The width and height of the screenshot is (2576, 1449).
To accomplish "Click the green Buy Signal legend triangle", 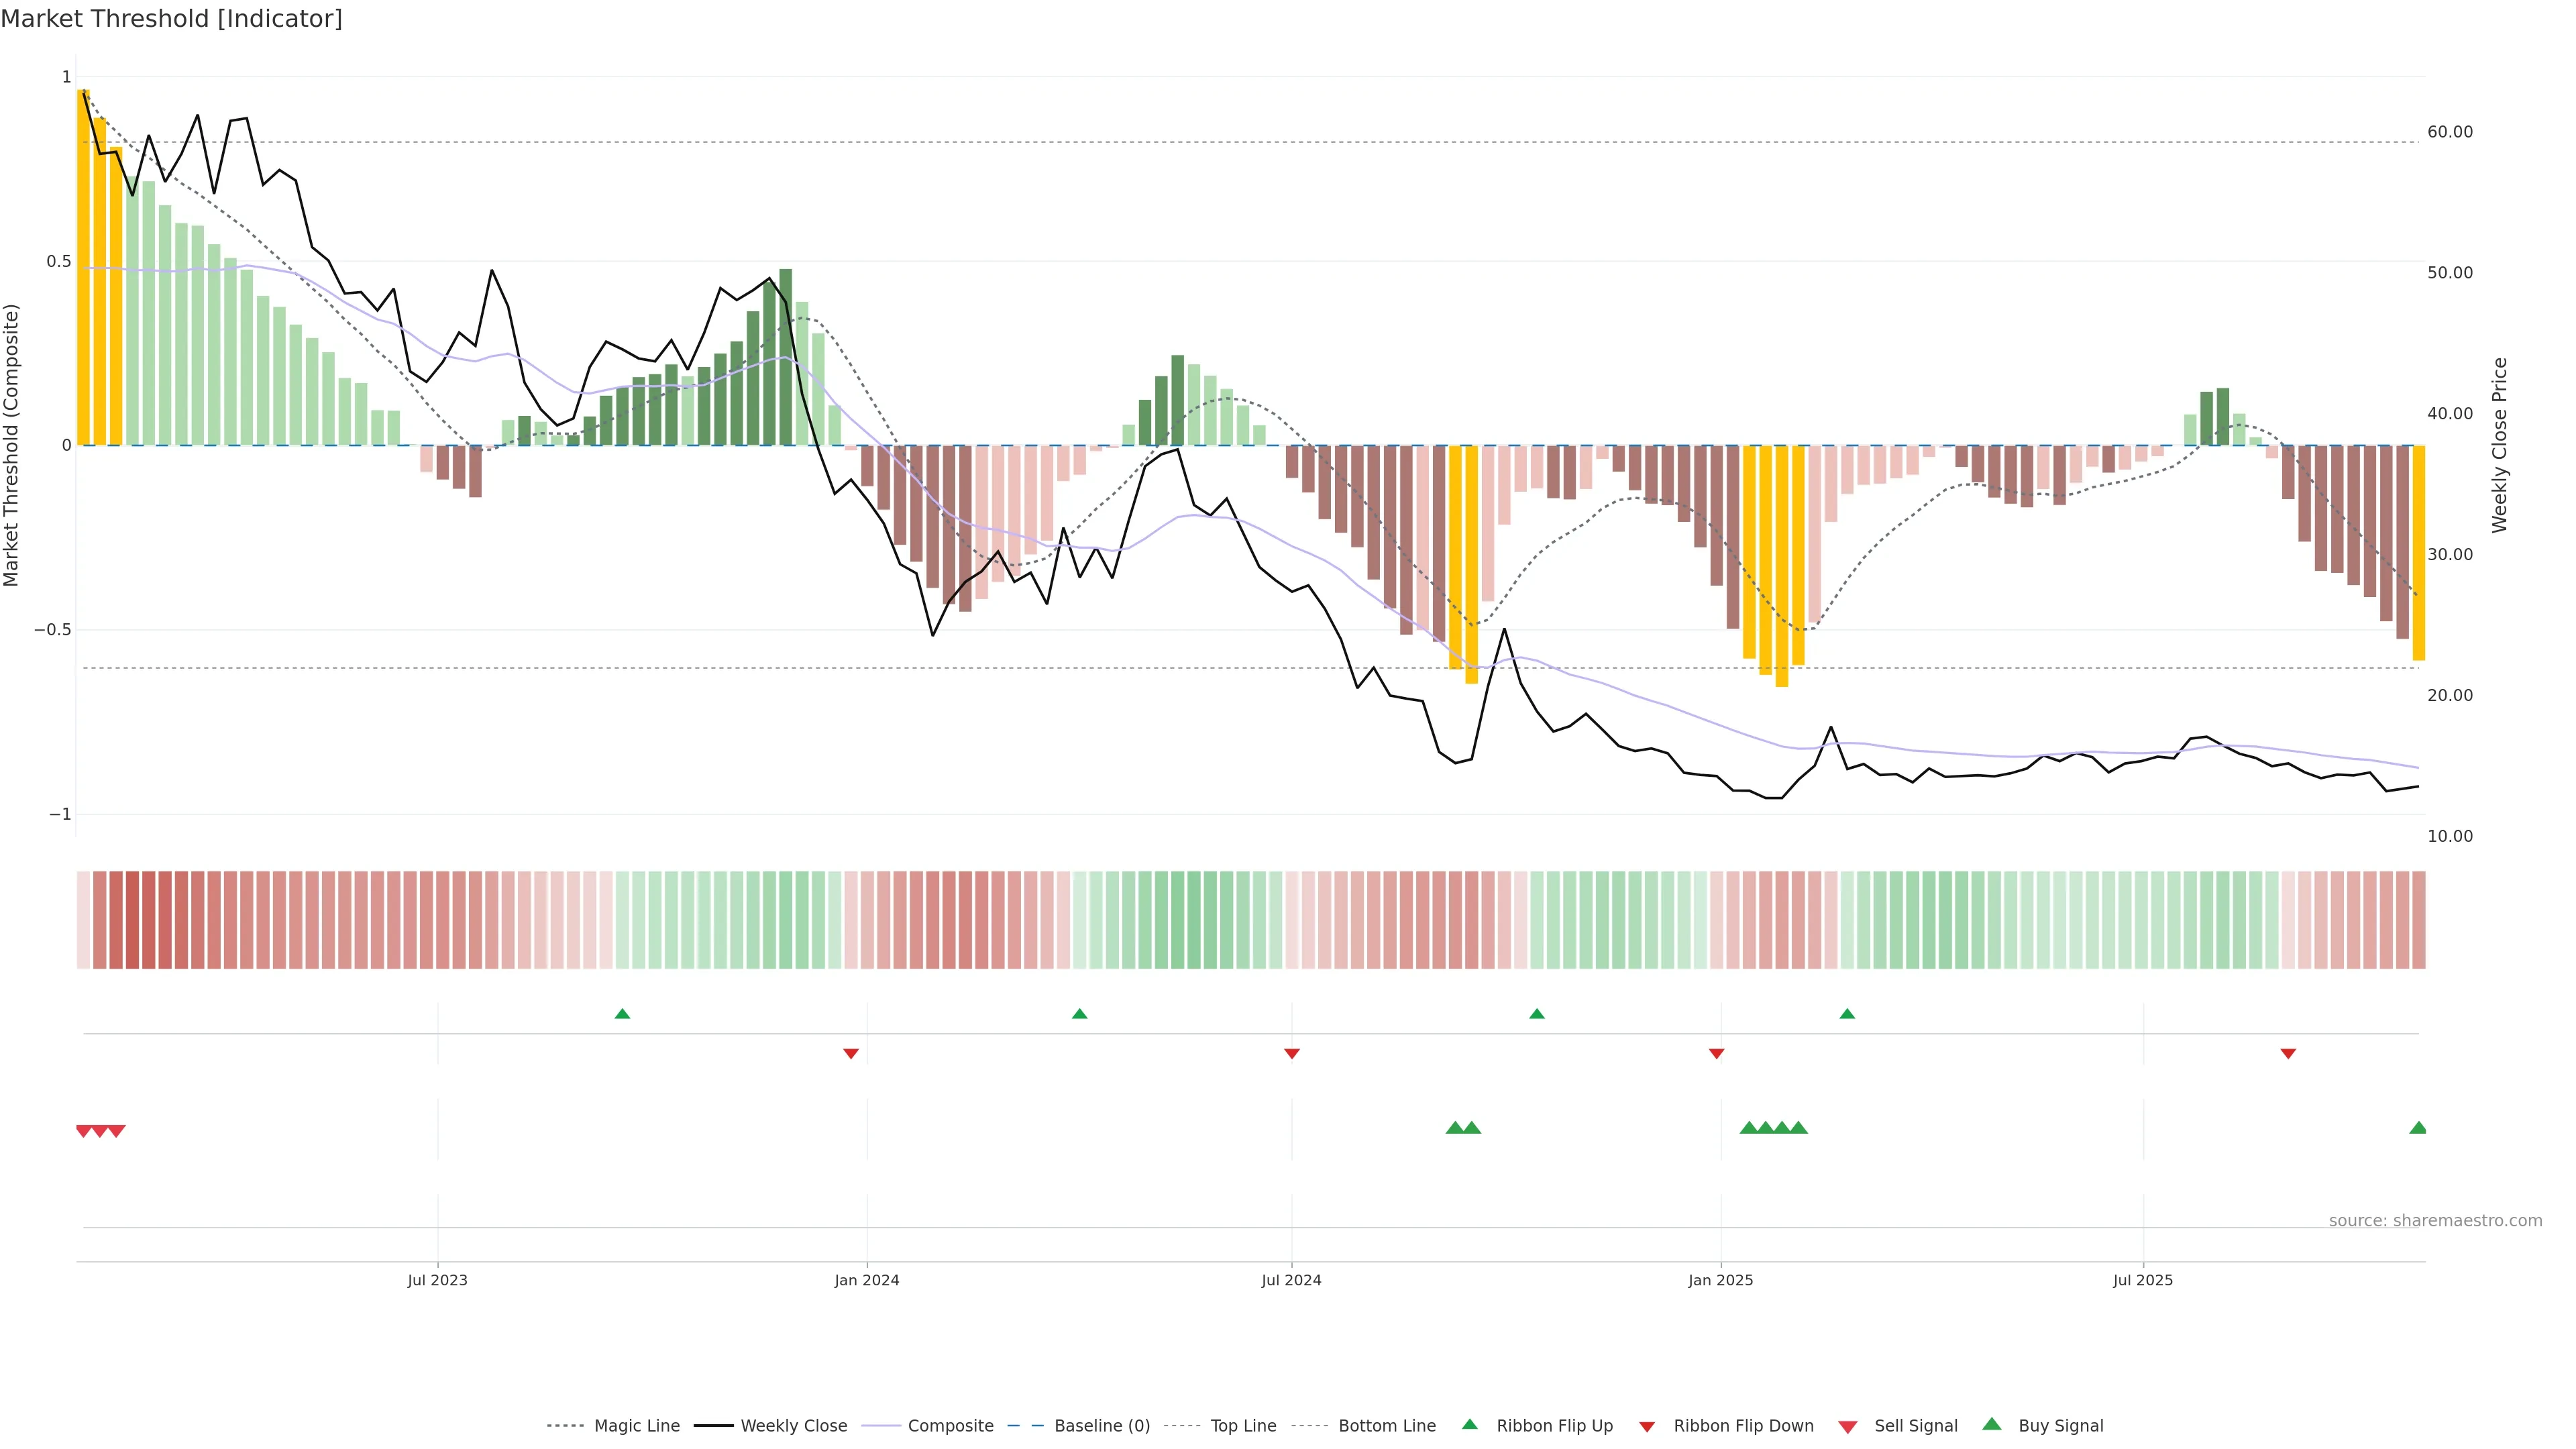I will pyautogui.click(x=1992, y=1424).
